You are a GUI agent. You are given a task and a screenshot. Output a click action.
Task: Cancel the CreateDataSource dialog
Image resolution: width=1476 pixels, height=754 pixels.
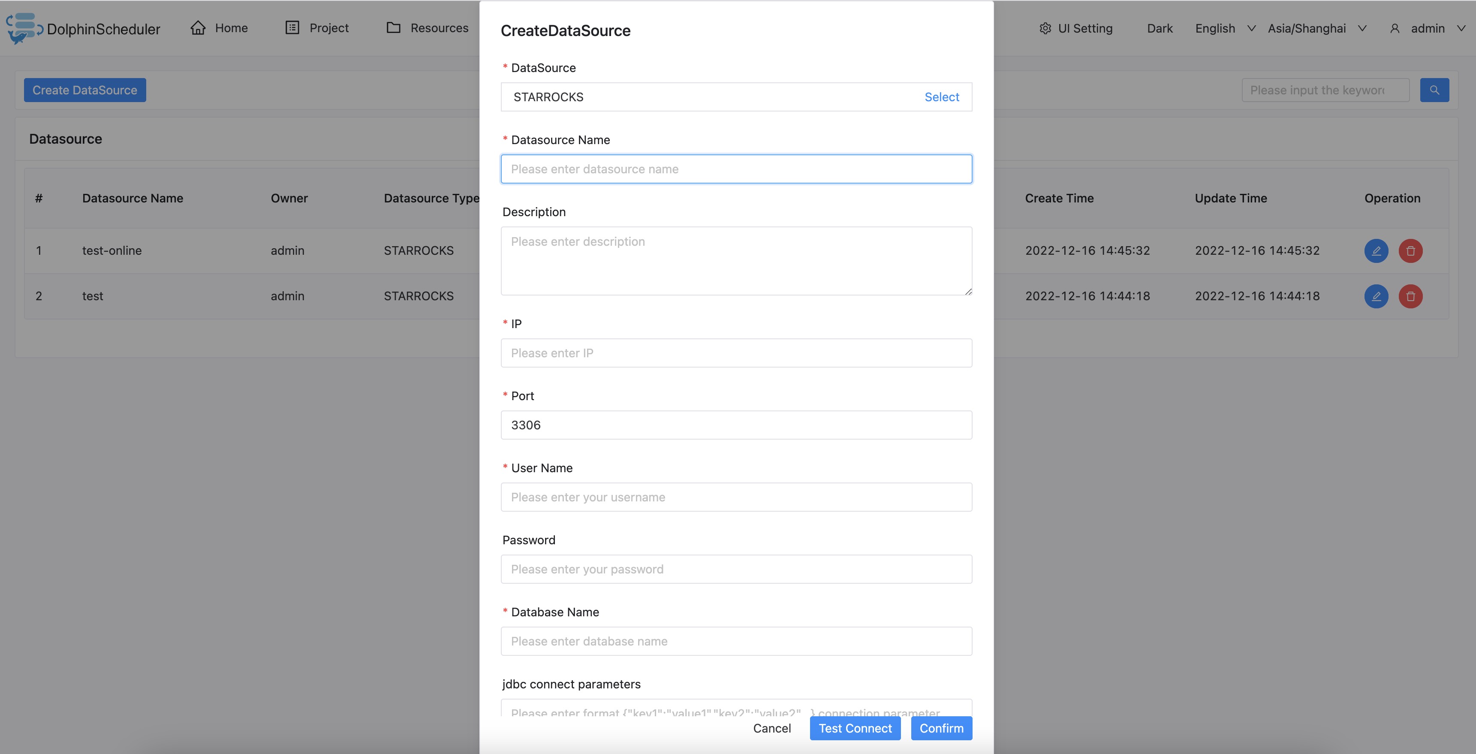(x=772, y=728)
